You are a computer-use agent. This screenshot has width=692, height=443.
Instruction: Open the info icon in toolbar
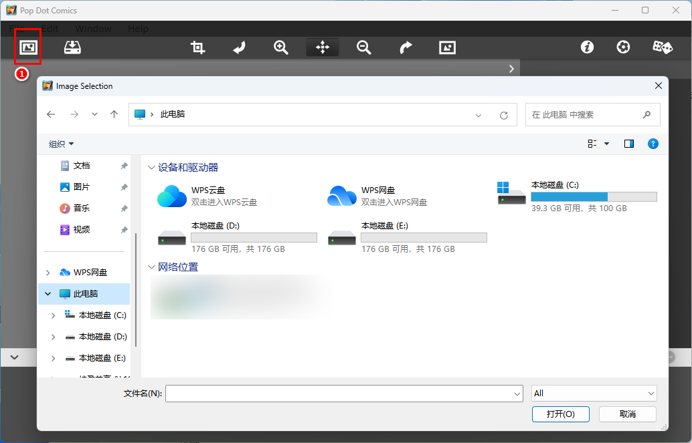tap(587, 47)
